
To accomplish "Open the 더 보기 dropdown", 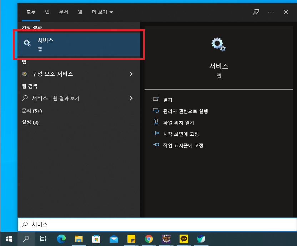I will click(102, 12).
